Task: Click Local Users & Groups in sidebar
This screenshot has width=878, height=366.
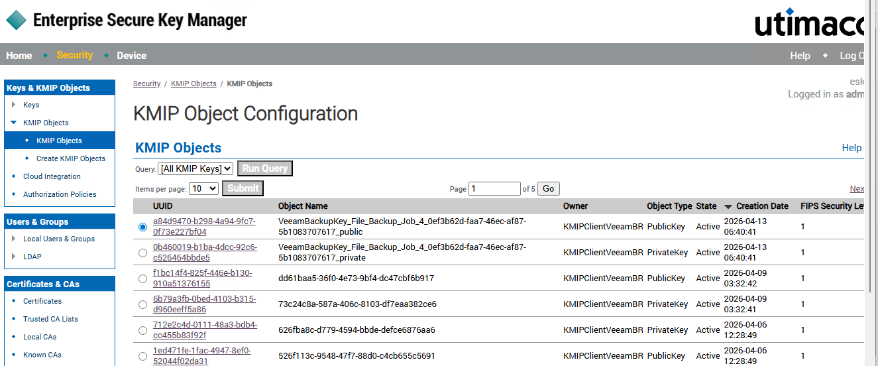Action: pyautogui.click(x=59, y=239)
